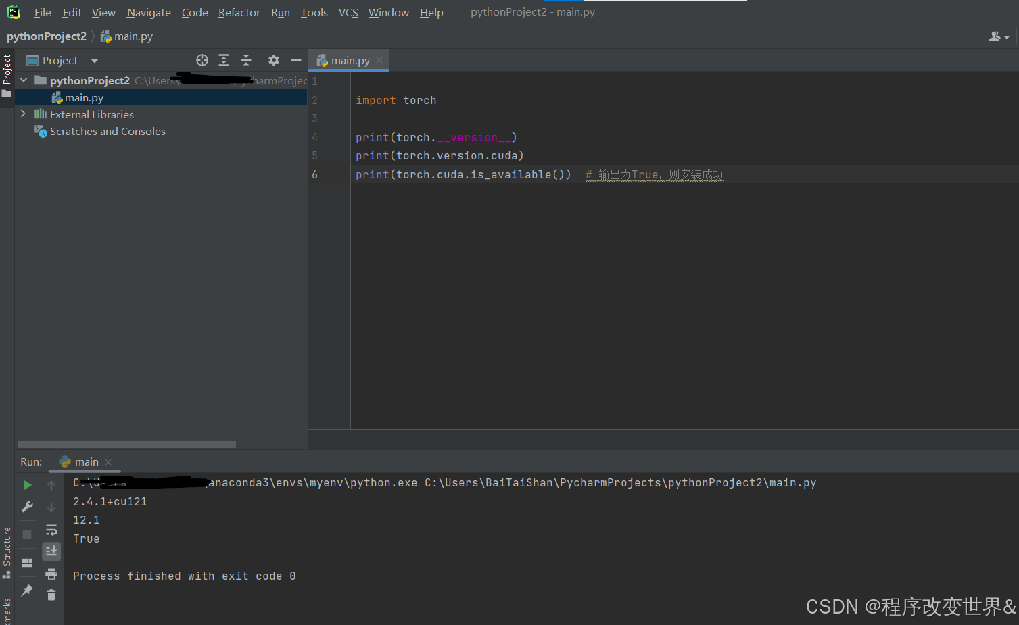The image size is (1019, 625).
Task: Click main.py breadcrumb in navigation bar
Action: 126,36
